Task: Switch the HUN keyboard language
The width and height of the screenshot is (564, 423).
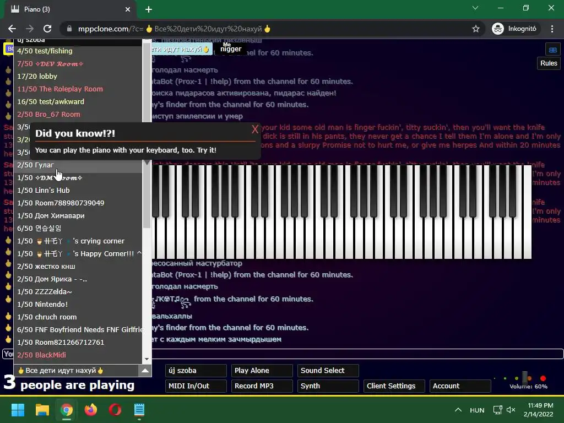Action: (477, 410)
